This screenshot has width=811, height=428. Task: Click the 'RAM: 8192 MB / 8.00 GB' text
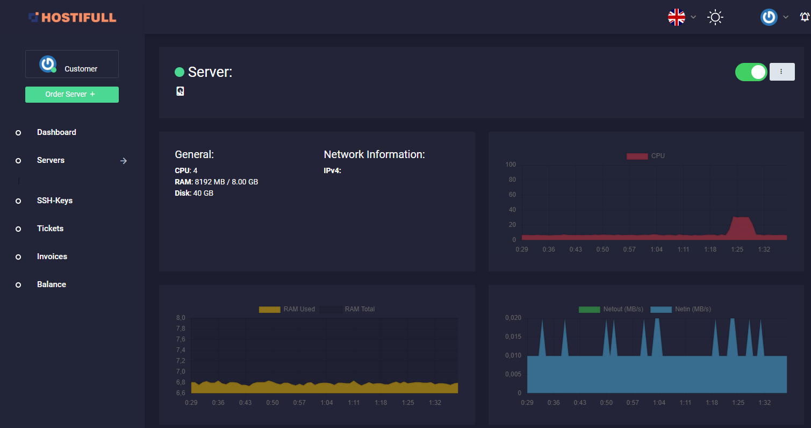point(217,182)
